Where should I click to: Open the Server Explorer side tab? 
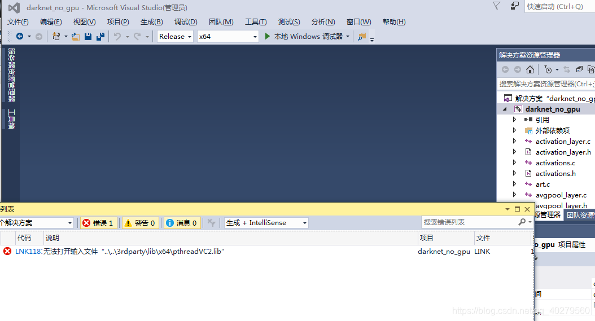click(12, 74)
